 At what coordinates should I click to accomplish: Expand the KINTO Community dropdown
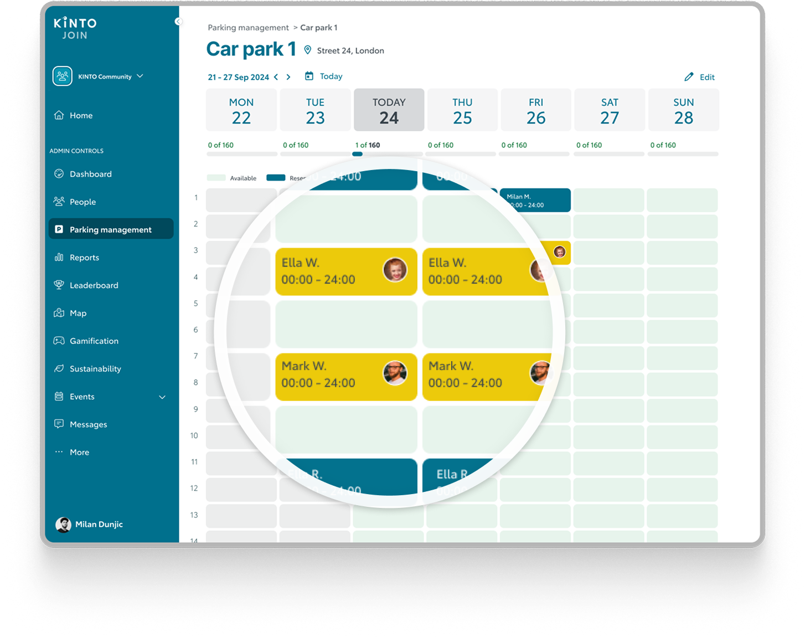[140, 76]
